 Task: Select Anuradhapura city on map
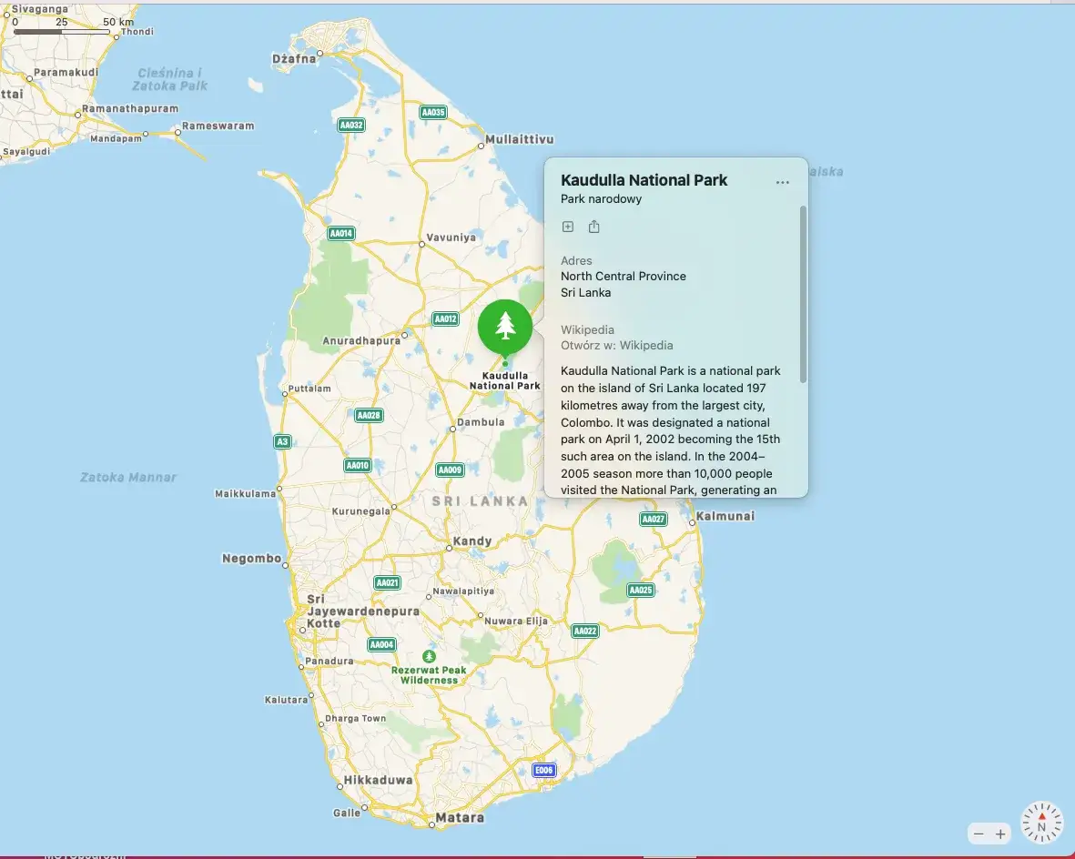click(x=361, y=341)
